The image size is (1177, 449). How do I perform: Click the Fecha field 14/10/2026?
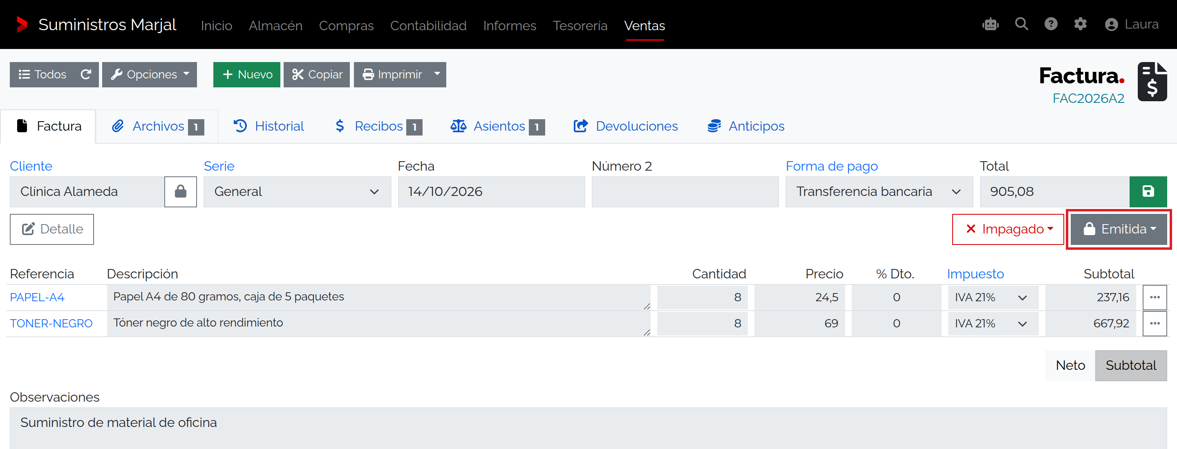pos(491,192)
